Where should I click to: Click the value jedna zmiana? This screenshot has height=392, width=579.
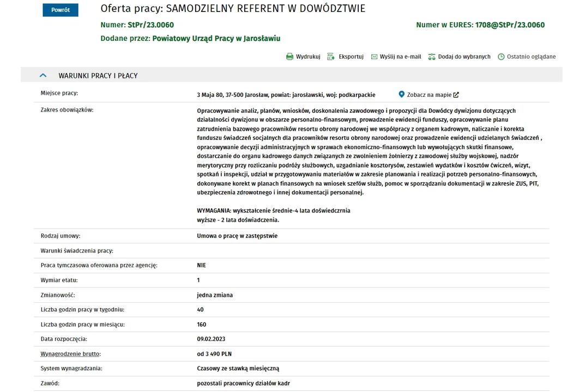(x=215, y=295)
